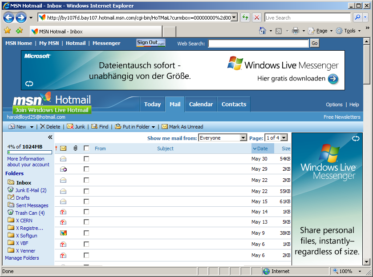Sort by the envelope read-status column
373x277 pixels.
click(x=63, y=149)
